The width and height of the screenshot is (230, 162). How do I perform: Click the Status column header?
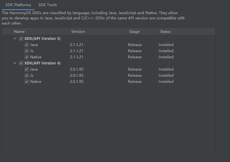186,31
